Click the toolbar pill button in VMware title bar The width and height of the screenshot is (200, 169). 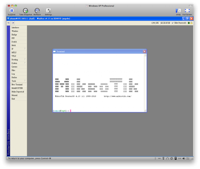coord(191,6)
